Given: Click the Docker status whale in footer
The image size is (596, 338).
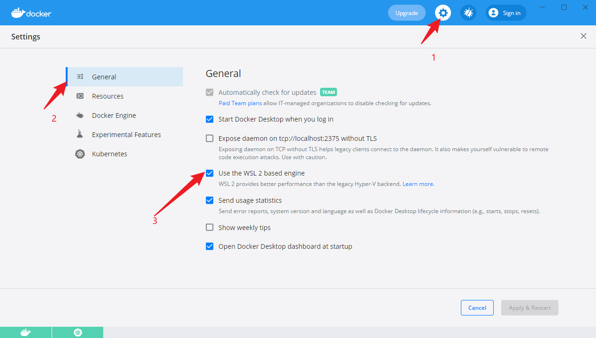Looking at the screenshot, I should [x=26, y=332].
